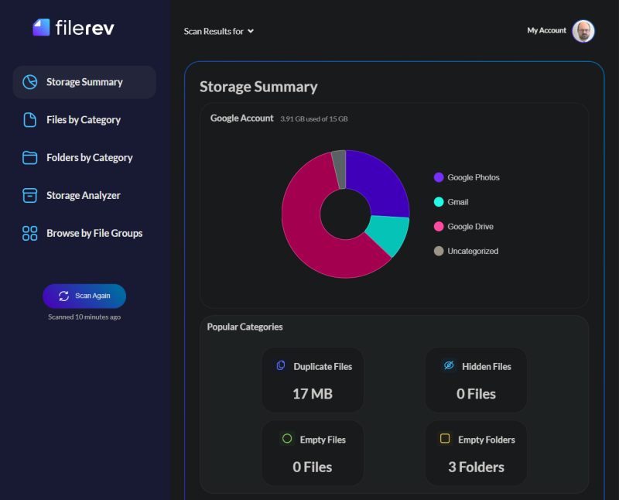Click the Empty Folders yellow square icon
Screen dimensions: 619x500
coord(445,438)
